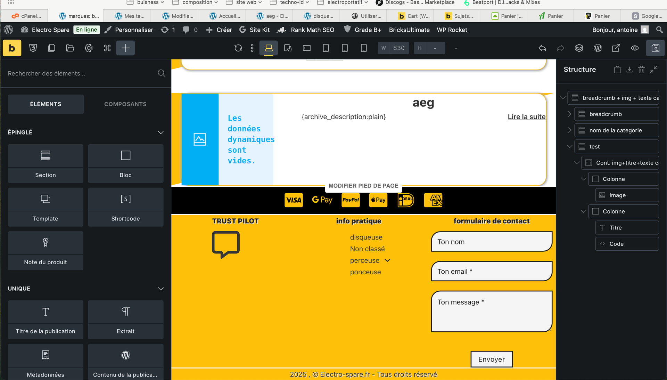
Task: Click the plus add element button
Action: pyautogui.click(x=125, y=48)
